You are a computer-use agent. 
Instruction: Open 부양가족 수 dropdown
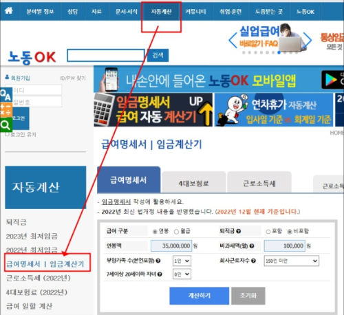pos(182,261)
